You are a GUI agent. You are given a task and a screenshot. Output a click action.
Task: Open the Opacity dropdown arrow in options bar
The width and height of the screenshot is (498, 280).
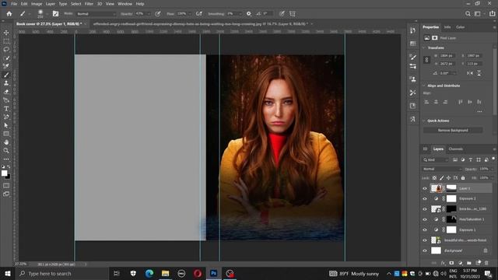coord(149,14)
